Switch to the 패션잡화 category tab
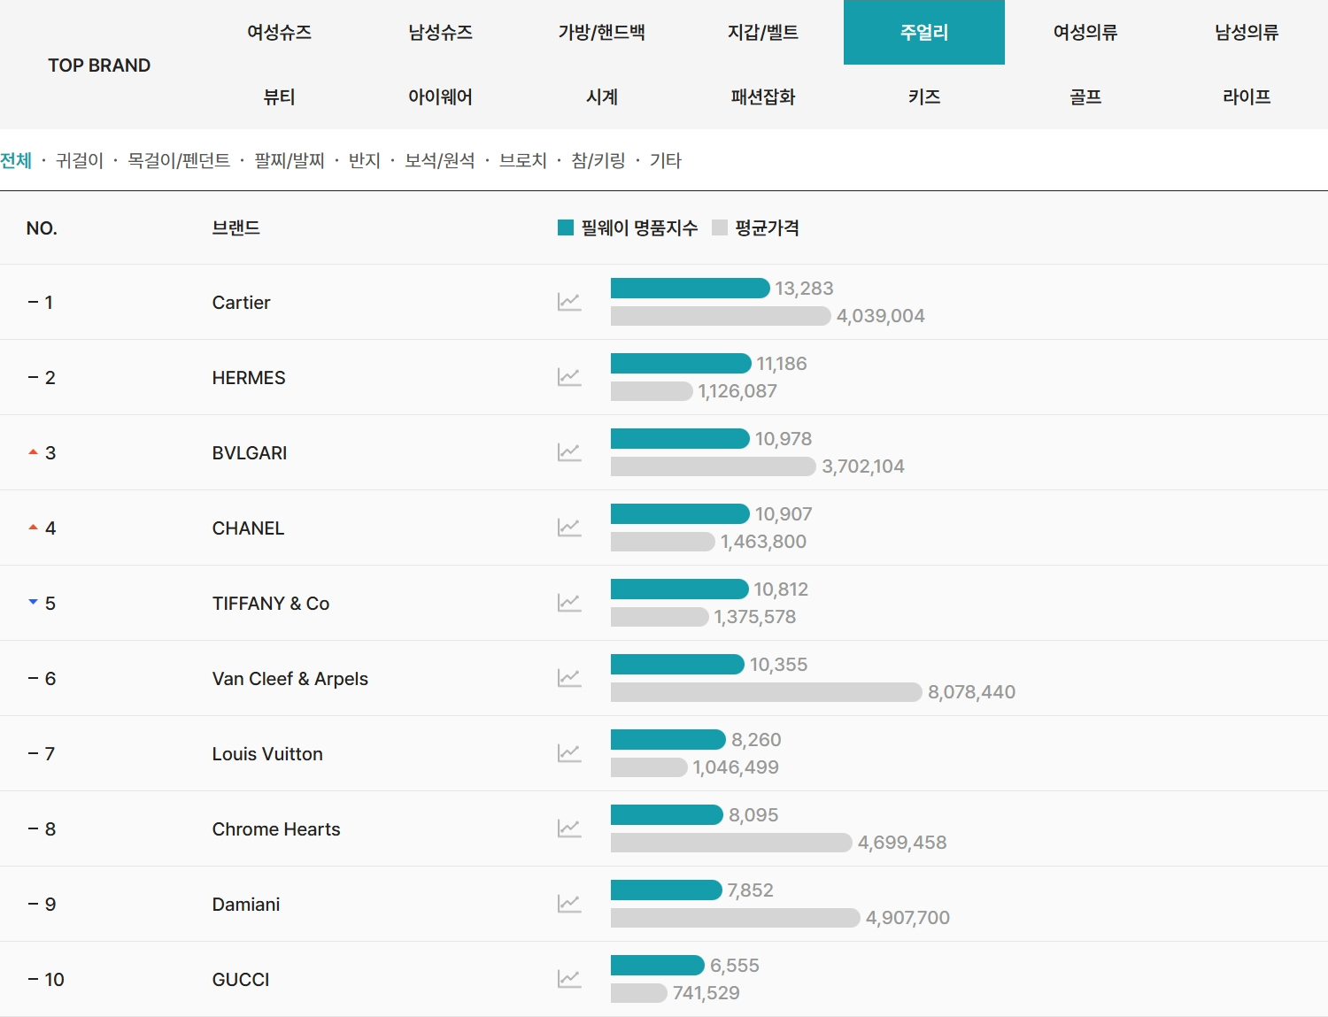 pos(762,97)
